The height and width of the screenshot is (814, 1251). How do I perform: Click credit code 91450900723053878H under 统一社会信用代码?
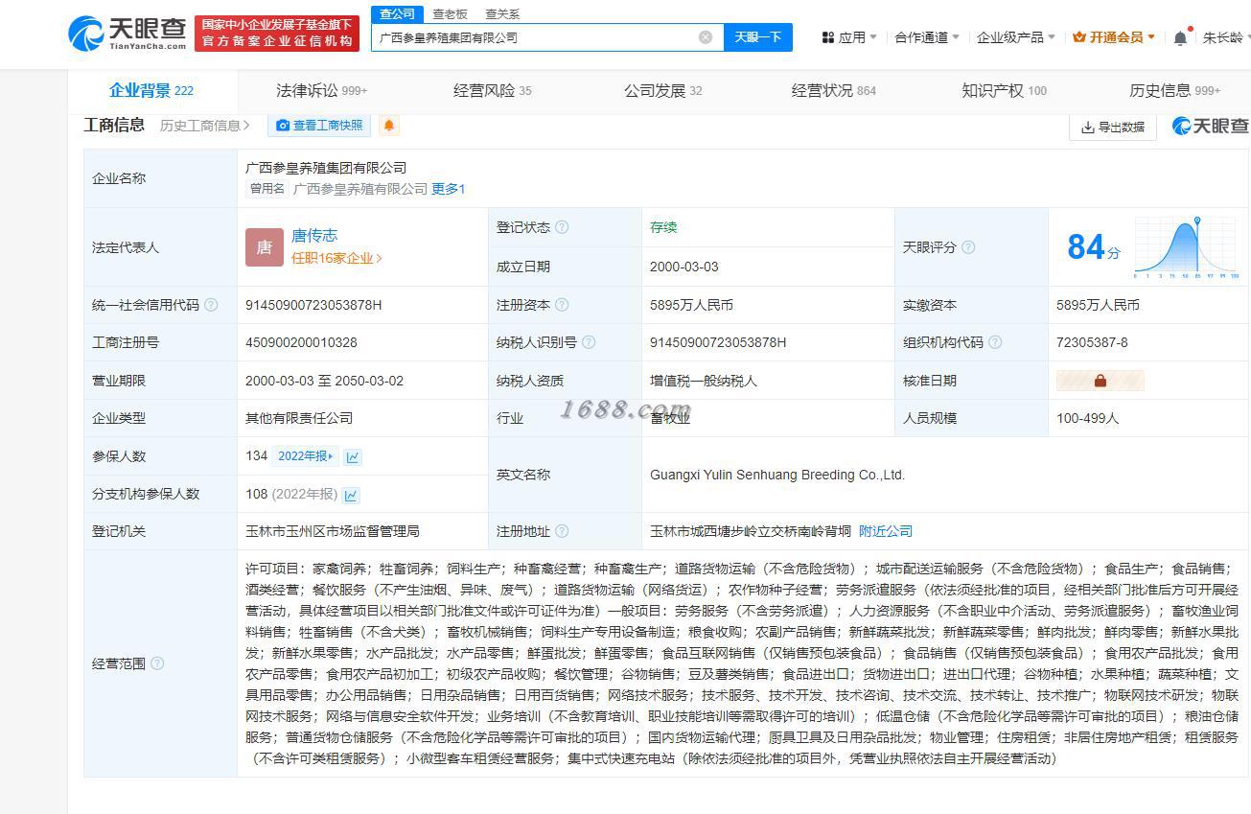coord(313,305)
